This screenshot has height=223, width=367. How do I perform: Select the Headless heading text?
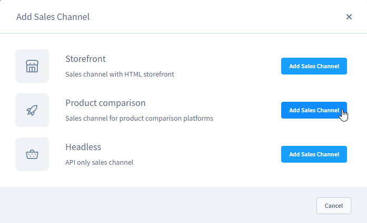[x=83, y=147]
